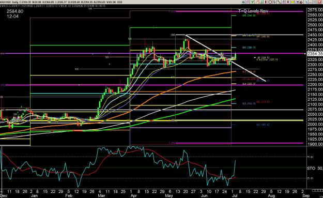Click the 2584.80 cursor price readout
The height and width of the screenshot is (198, 323).
[15, 11]
